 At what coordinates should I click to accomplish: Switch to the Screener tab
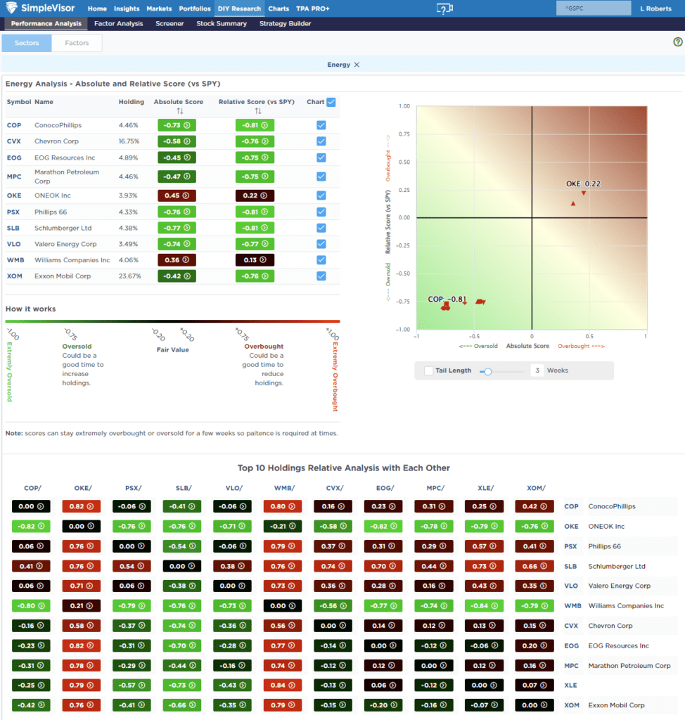coord(169,23)
